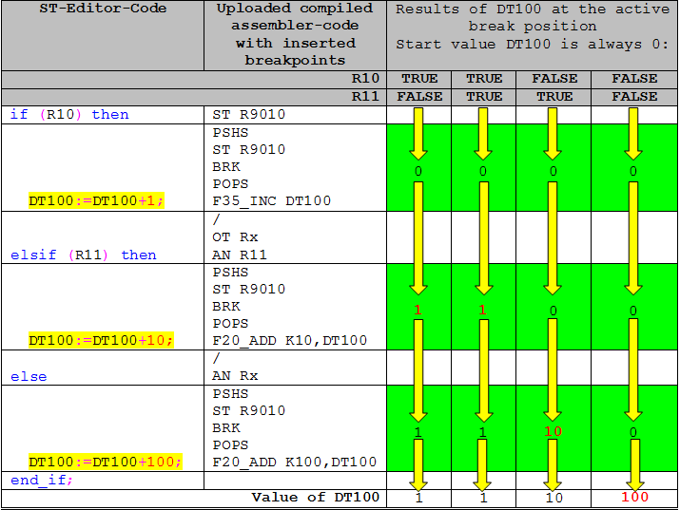Click the 'AN R11' instruction

[x=240, y=255]
